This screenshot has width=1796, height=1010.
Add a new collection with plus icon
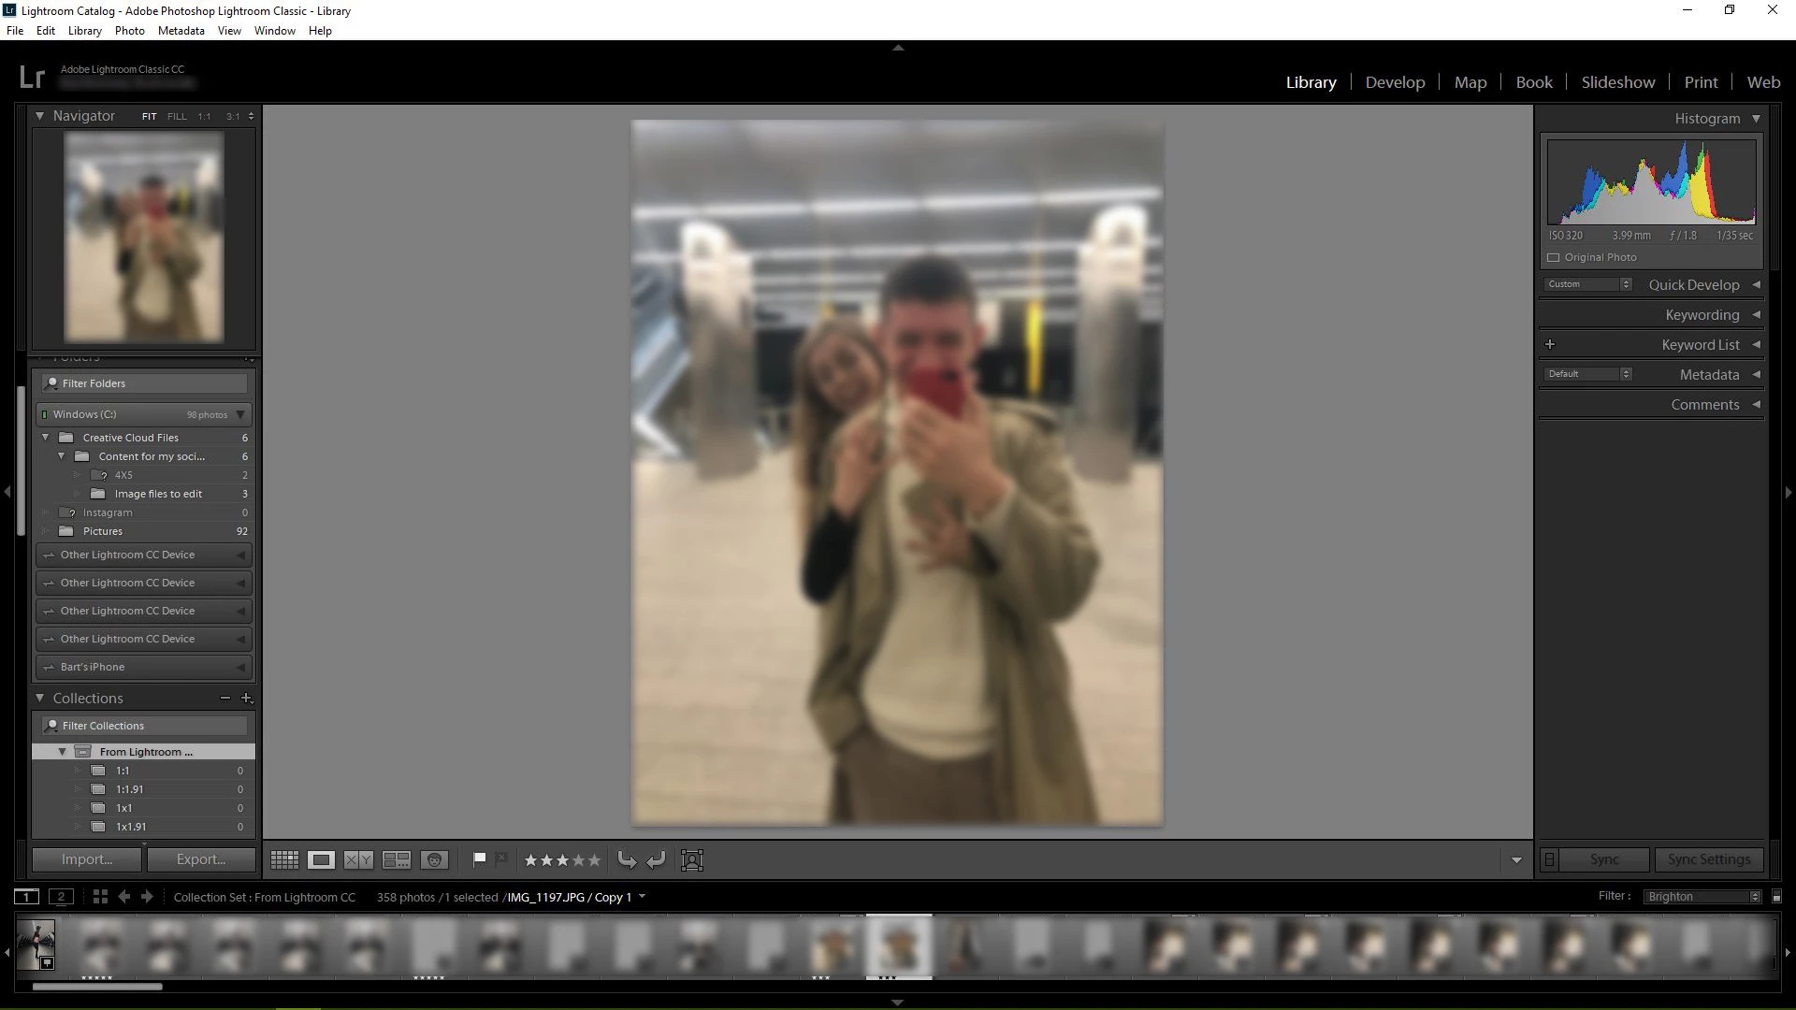click(x=247, y=699)
